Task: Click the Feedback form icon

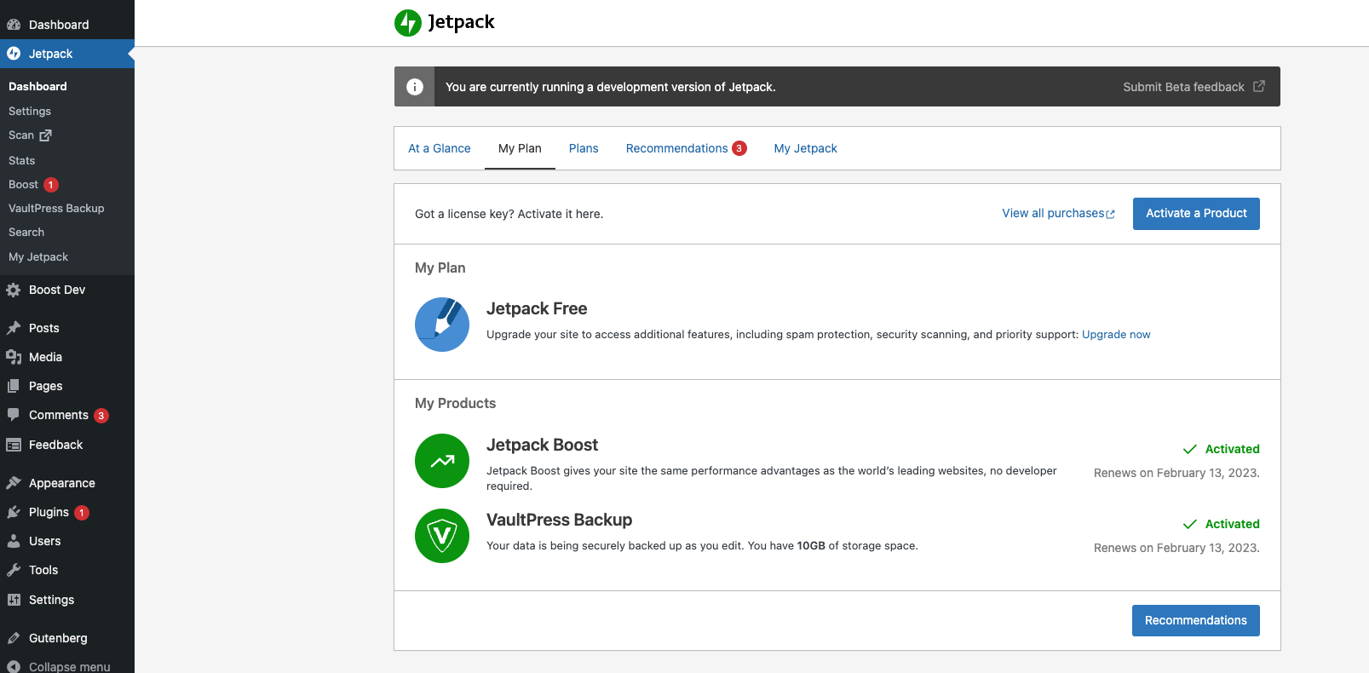Action: (x=14, y=445)
